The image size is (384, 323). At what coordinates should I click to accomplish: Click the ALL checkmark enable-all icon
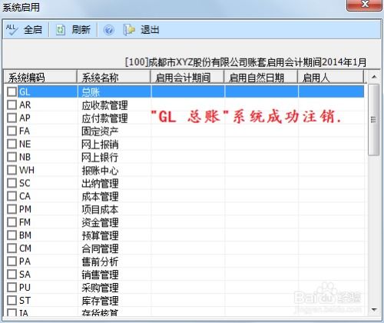click(12, 30)
